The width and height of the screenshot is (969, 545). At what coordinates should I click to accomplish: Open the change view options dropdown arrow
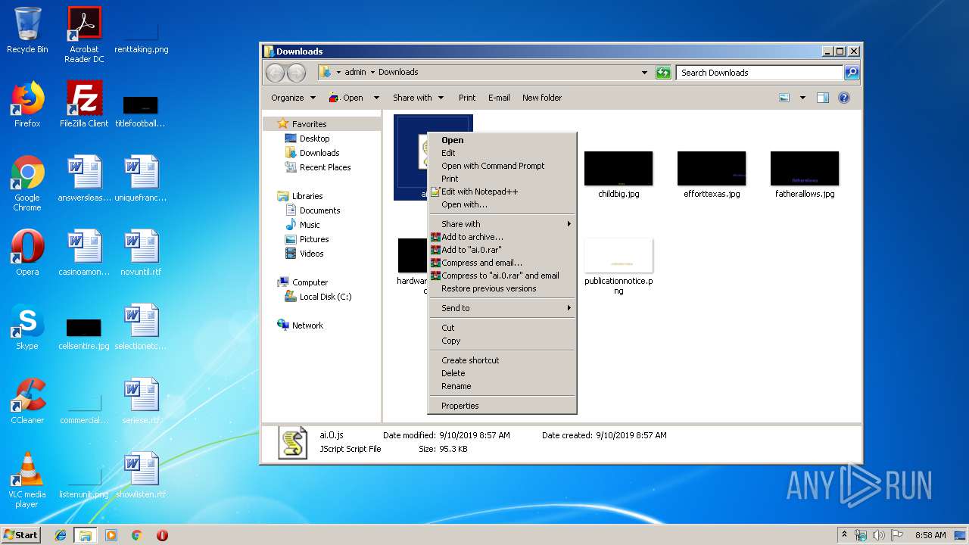(802, 98)
